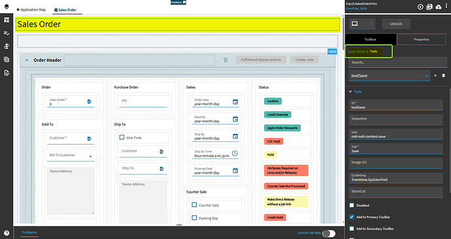
Task: Open the Order Date calendar icon
Action: (235, 102)
